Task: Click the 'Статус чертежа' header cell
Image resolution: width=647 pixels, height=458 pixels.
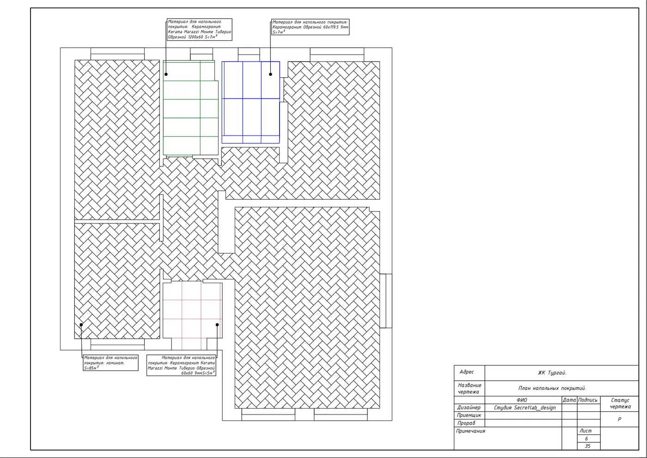Action: 620,403
